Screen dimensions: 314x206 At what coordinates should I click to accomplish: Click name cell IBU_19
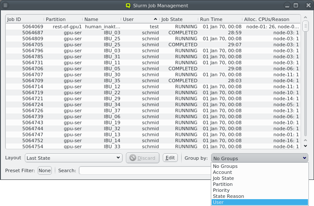point(112,123)
